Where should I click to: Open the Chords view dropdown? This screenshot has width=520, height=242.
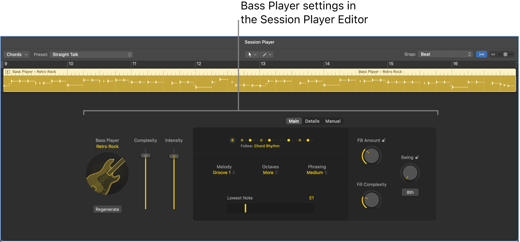click(16, 54)
